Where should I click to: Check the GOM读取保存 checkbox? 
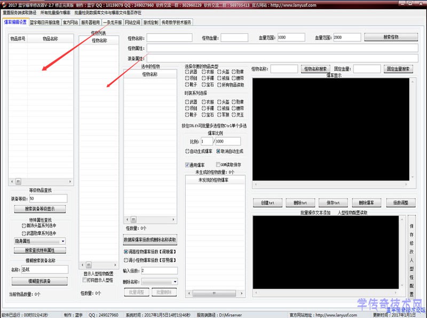(x=218, y=165)
